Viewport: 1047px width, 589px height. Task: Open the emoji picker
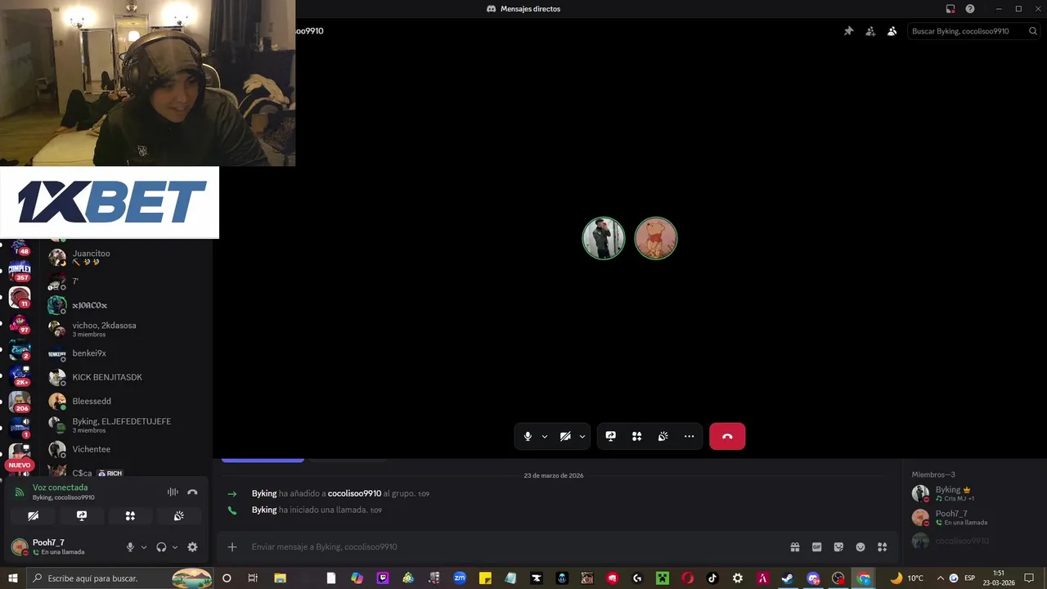(861, 547)
